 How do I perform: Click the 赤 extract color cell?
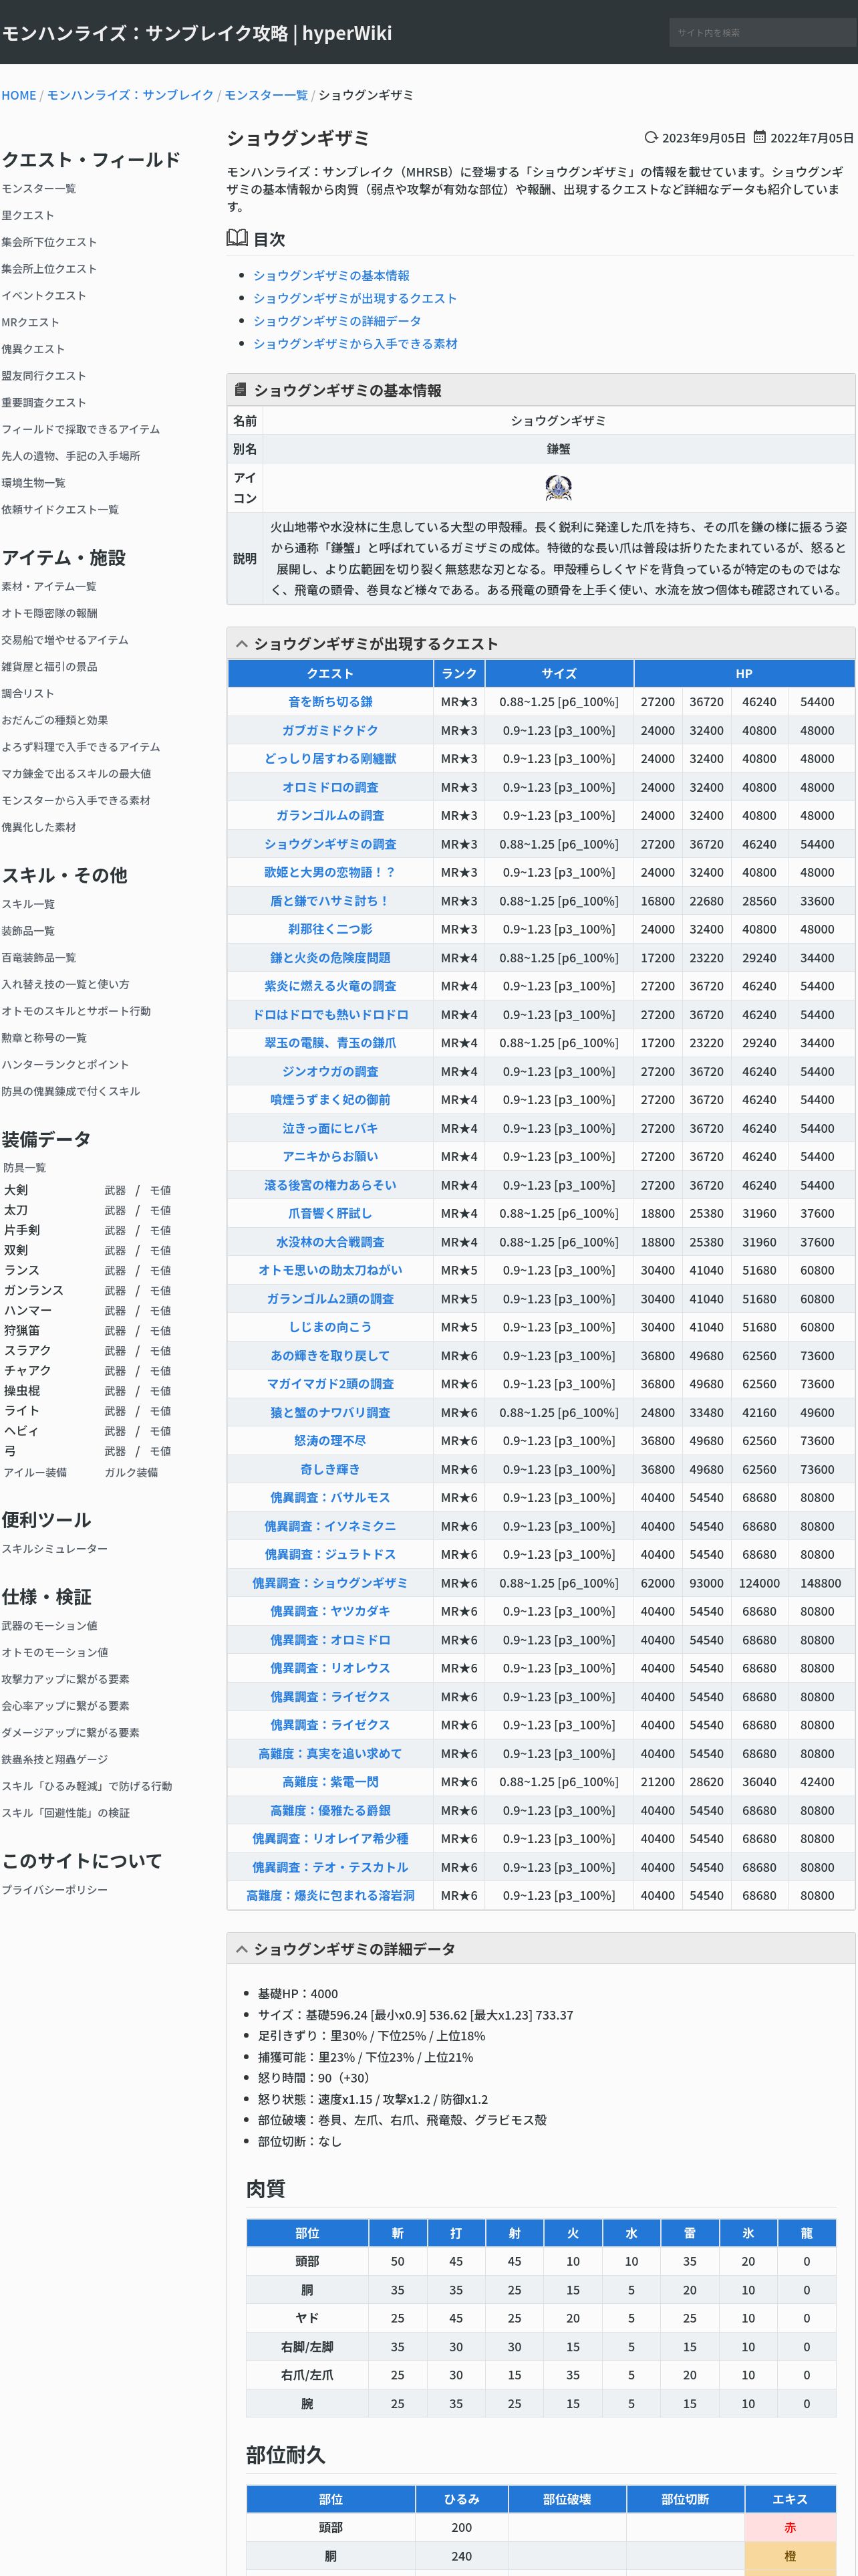[x=789, y=2528]
